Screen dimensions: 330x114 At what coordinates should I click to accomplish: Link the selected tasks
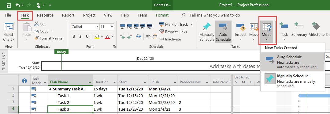(148, 36)
